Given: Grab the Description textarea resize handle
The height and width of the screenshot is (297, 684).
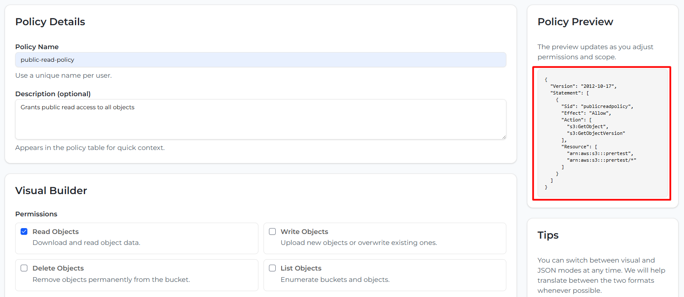Looking at the screenshot, I should tap(503, 137).
